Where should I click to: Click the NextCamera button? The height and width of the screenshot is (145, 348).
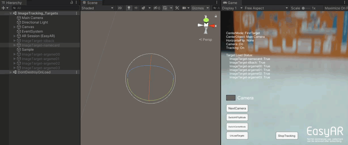(237, 108)
